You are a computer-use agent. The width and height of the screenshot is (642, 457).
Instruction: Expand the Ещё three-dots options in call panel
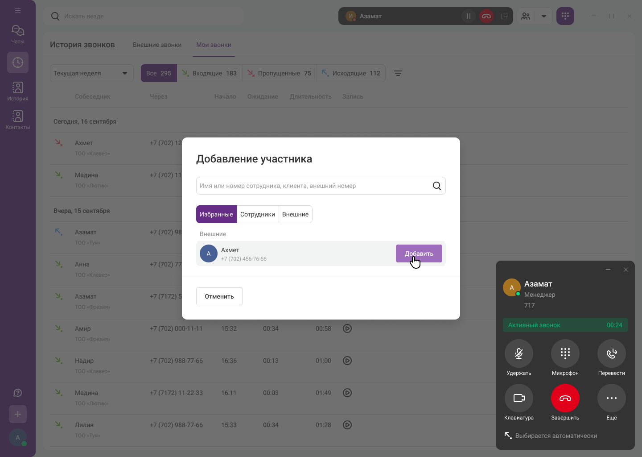(611, 398)
